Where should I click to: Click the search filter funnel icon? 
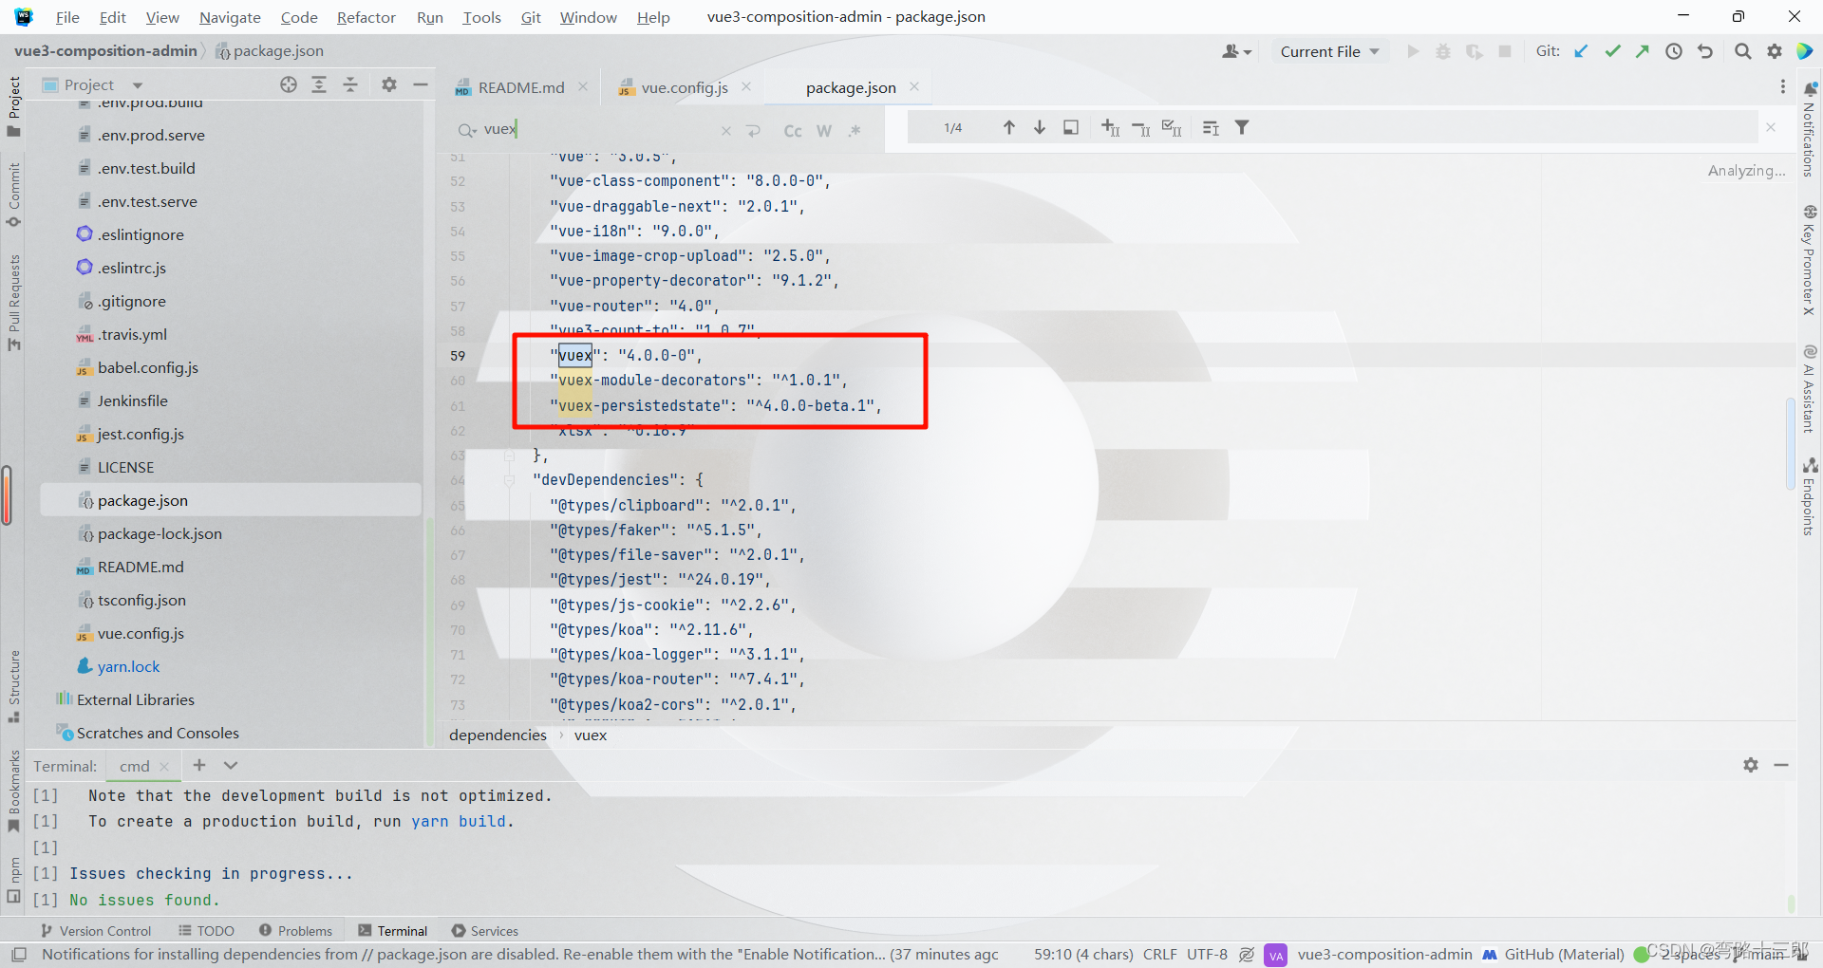pos(1241,127)
